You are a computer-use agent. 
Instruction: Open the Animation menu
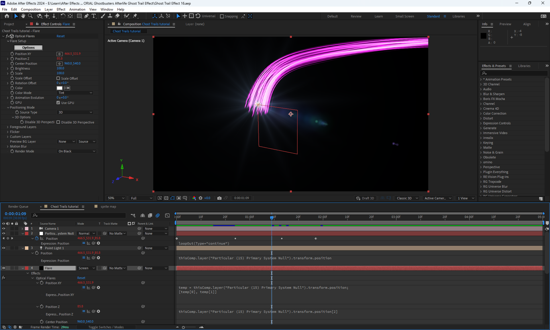click(x=77, y=9)
